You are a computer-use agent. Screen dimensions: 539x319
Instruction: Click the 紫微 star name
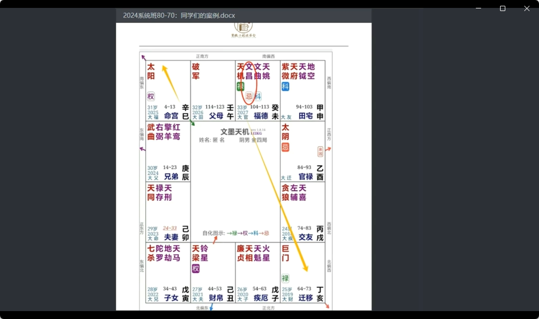click(285, 71)
